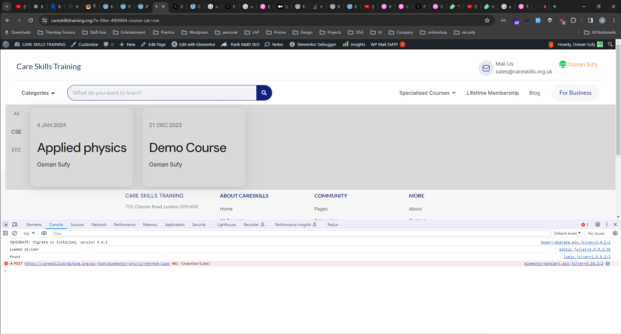Click Edit with Elementor
Screen dimensions: 621x334
pos(193,44)
